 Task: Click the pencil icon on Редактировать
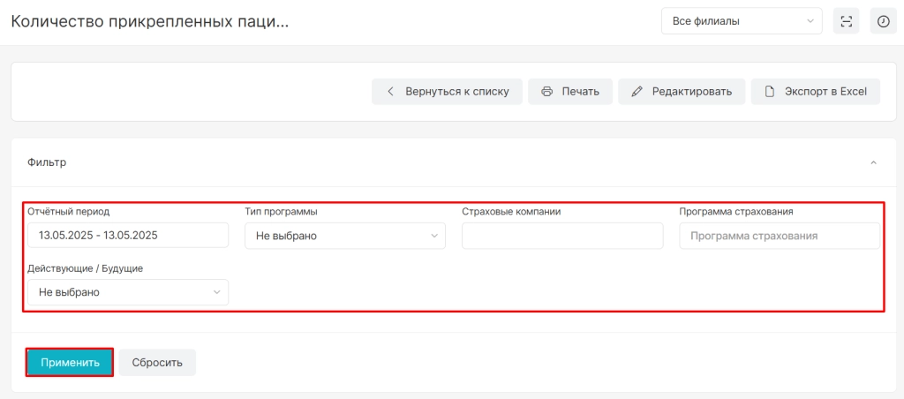[637, 92]
